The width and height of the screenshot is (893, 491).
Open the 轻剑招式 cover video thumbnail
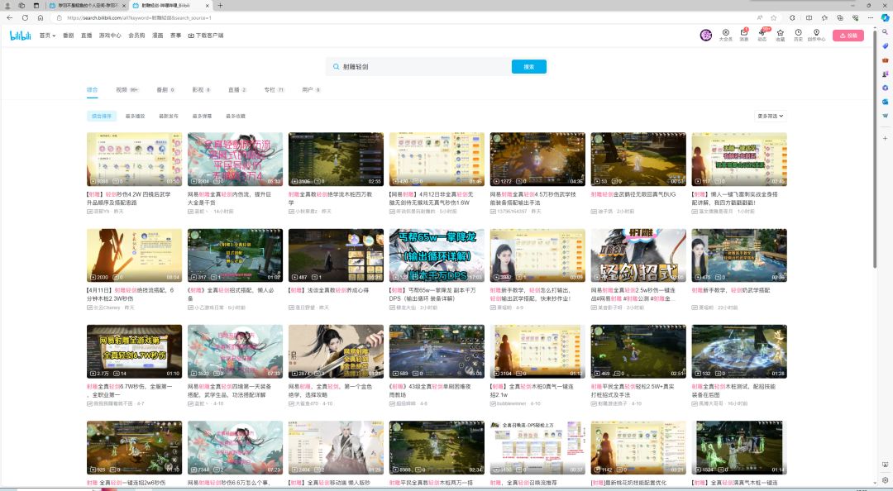click(x=638, y=255)
